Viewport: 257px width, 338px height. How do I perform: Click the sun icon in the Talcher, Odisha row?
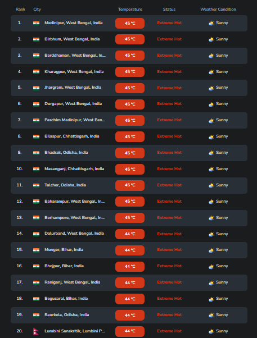pos(211,185)
